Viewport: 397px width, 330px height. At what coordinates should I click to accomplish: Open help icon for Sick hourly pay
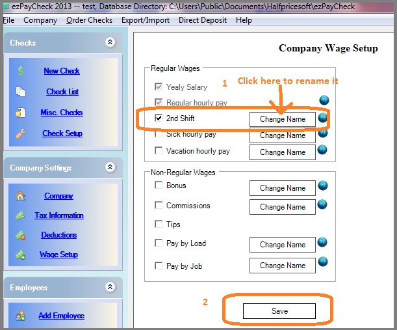(x=323, y=133)
